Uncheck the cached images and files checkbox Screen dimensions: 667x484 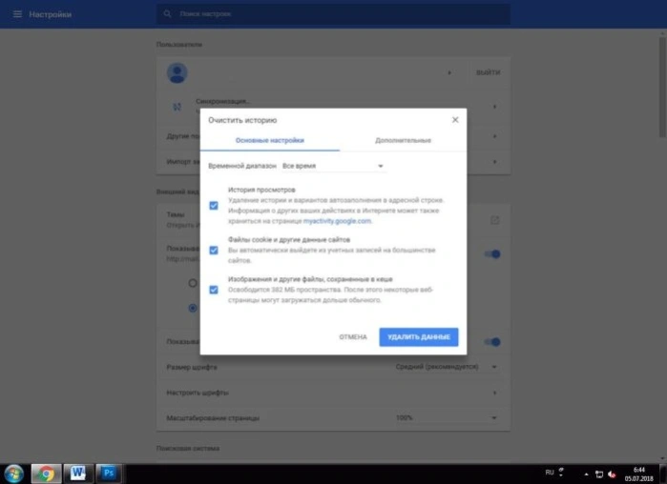tap(214, 290)
